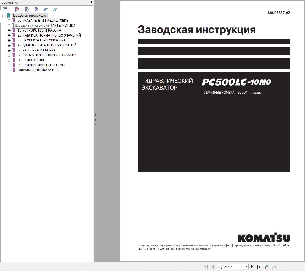Click the bookmark go-to arrow icon

pyautogui.click(x=36, y=9)
